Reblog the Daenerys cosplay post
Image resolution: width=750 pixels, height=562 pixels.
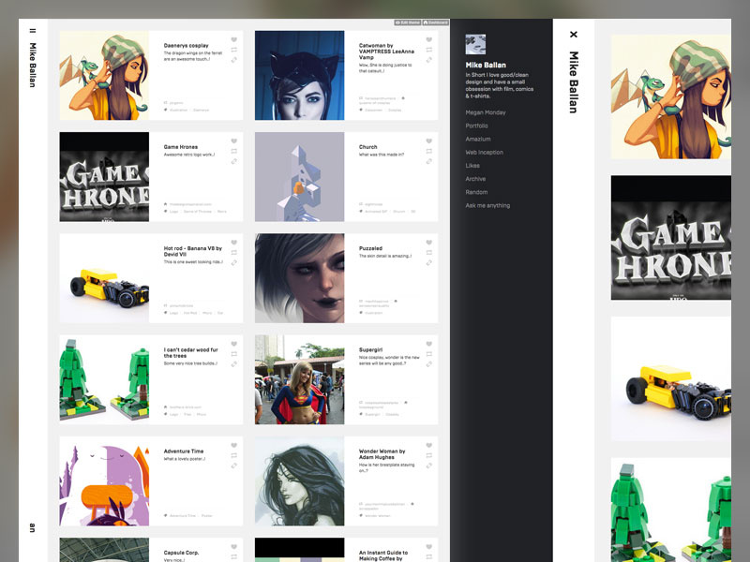tap(233, 50)
